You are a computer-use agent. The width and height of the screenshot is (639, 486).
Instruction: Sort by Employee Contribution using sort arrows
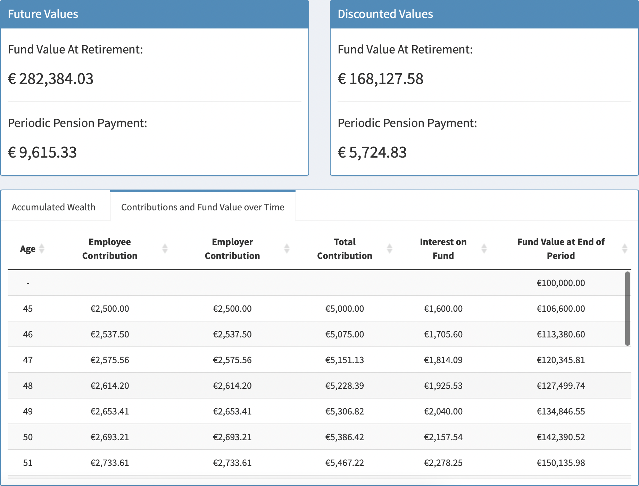(x=165, y=249)
